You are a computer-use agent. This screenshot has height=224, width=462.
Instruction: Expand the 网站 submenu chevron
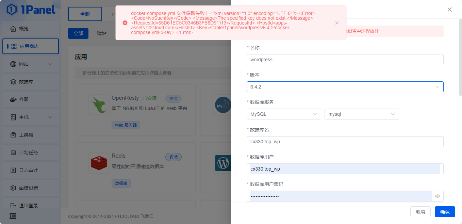pos(50,64)
